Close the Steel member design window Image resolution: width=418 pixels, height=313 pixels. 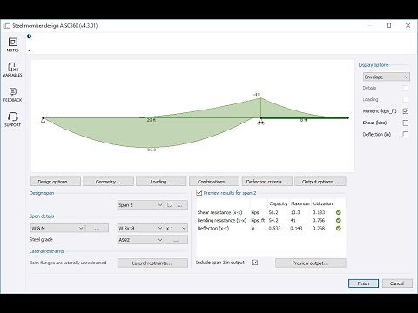tap(408, 25)
